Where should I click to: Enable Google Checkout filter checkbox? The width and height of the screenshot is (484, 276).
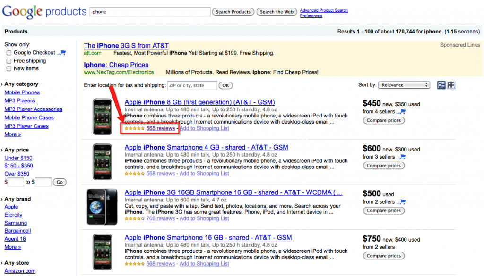tap(9, 53)
